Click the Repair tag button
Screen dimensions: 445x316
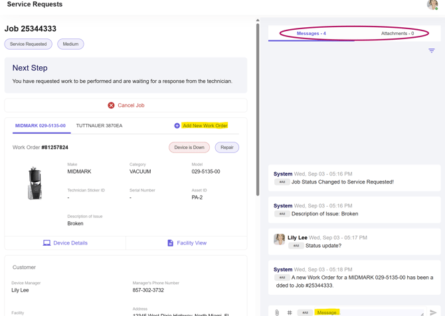pos(226,148)
